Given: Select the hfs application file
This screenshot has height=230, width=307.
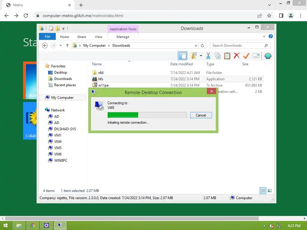Looking at the screenshot, I should [x=177, y=79].
